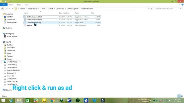Select Movie (I:) drive
Screen dimensions: 184x103
(x=10, y=76)
